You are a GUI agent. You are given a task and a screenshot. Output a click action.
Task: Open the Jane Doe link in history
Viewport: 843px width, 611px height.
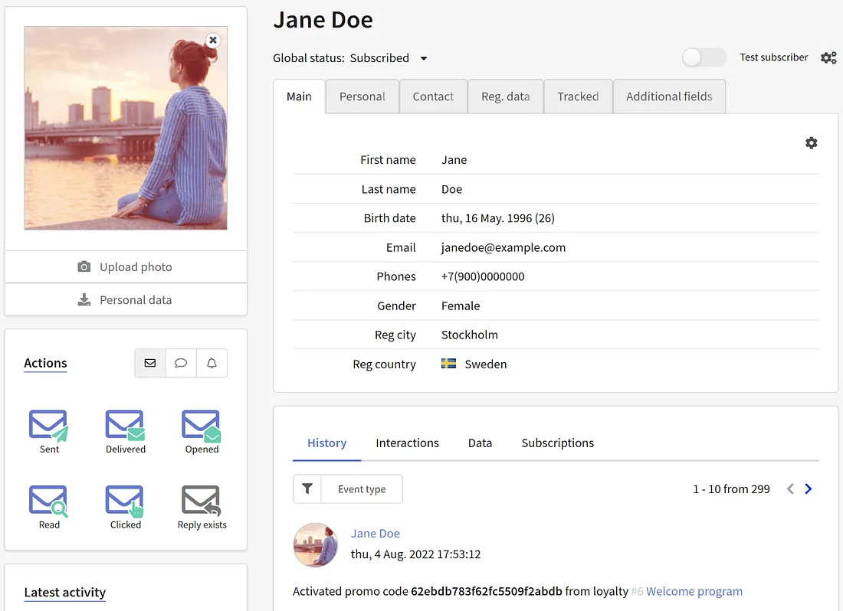click(376, 533)
